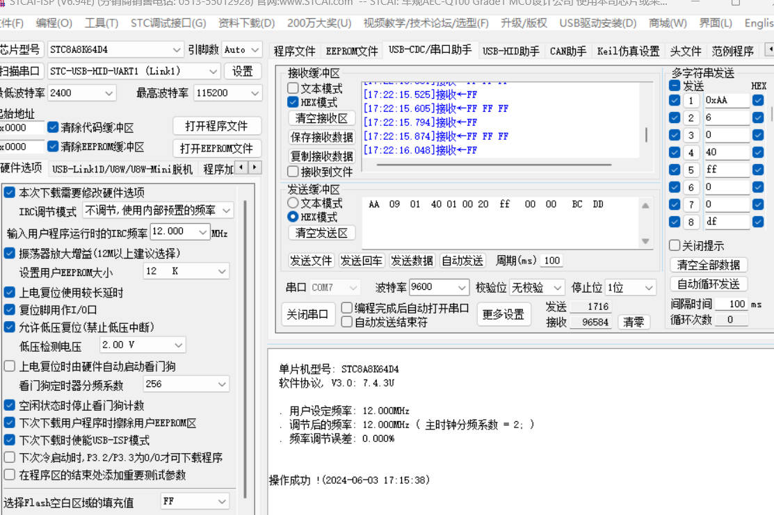Screen dimensions: 774x515
Task: Open maximum baud rate 115200 dropdown
Action: coord(227,92)
